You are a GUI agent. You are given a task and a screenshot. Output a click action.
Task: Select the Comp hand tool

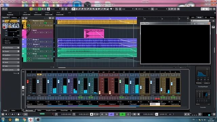(96, 9)
